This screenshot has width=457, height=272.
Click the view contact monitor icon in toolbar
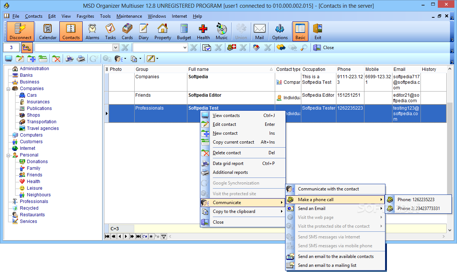pyautogui.click(x=8, y=59)
